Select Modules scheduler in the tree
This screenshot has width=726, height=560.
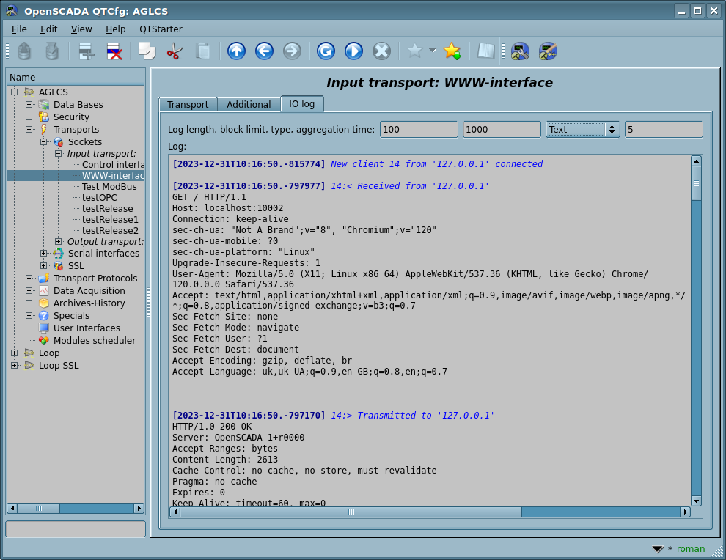click(x=94, y=341)
